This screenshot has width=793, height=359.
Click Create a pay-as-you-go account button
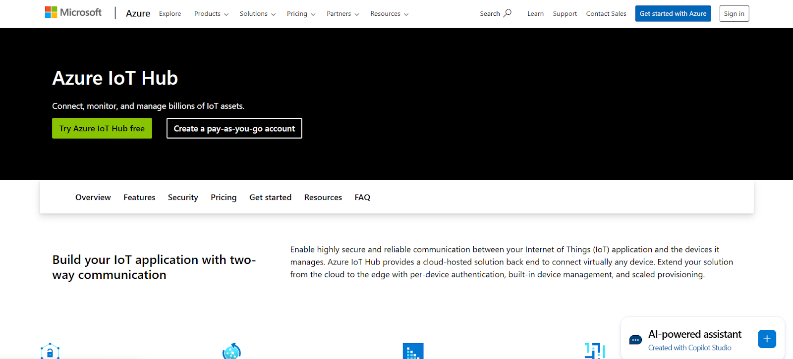tap(234, 128)
